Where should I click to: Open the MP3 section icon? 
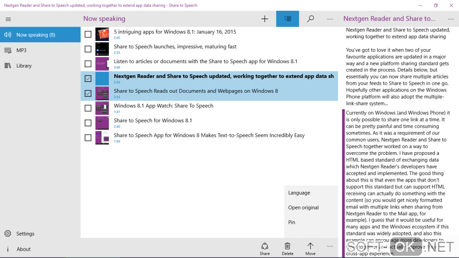pos(8,50)
